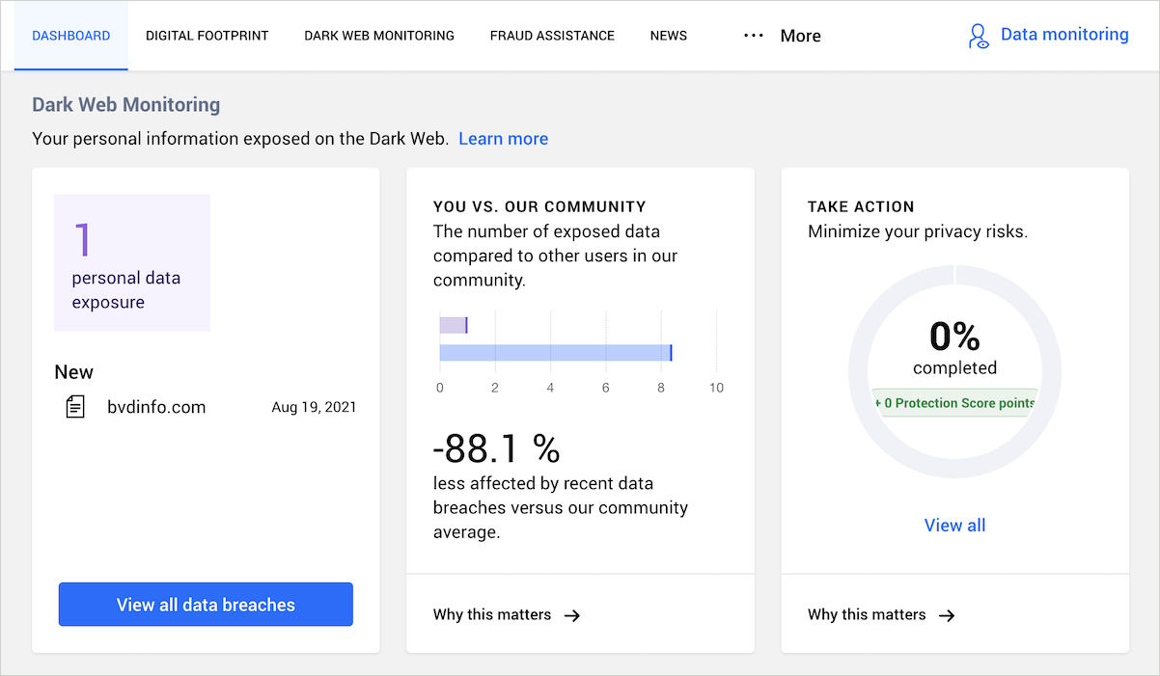Viewport: 1160px width, 676px height.
Task: Click arrow icon in Take Action footer
Action: (x=947, y=615)
